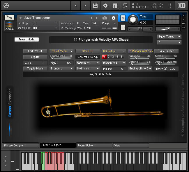This screenshot has height=172, width=189.
Task: Open the Always rnd dropdown
Action: tap(114, 63)
